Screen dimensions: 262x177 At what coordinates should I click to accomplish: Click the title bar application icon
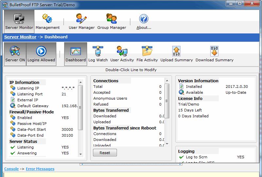click(5, 5)
